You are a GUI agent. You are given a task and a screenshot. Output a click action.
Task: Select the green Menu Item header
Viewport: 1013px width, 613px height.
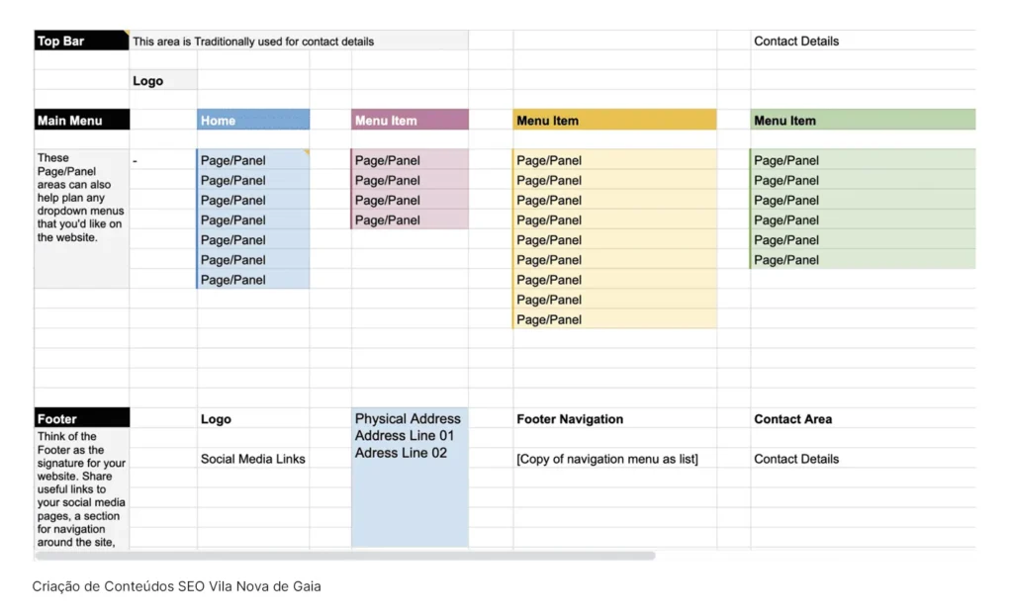[x=862, y=121]
